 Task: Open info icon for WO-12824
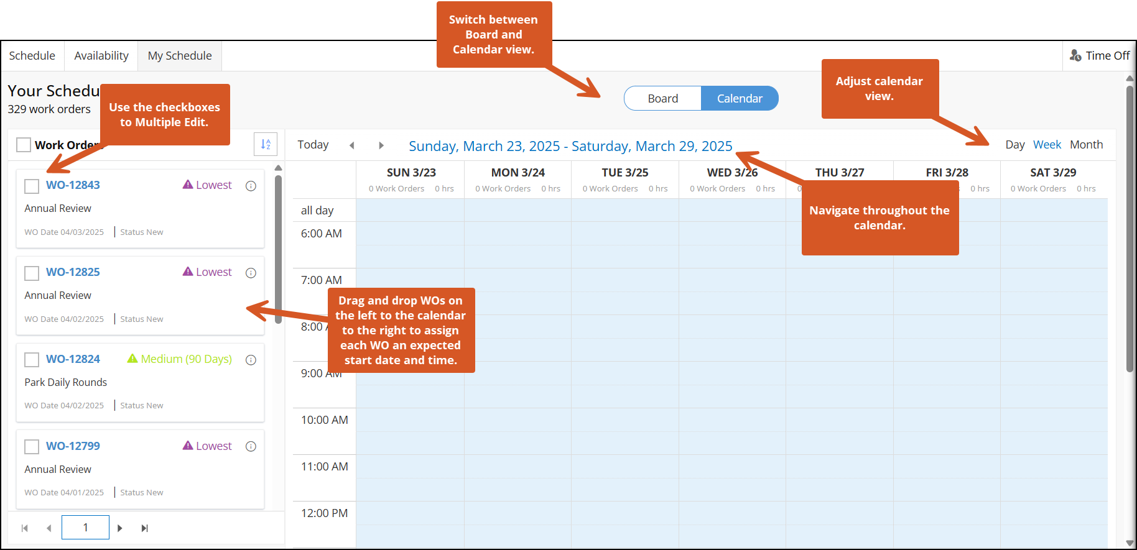(x=251, y=360)
